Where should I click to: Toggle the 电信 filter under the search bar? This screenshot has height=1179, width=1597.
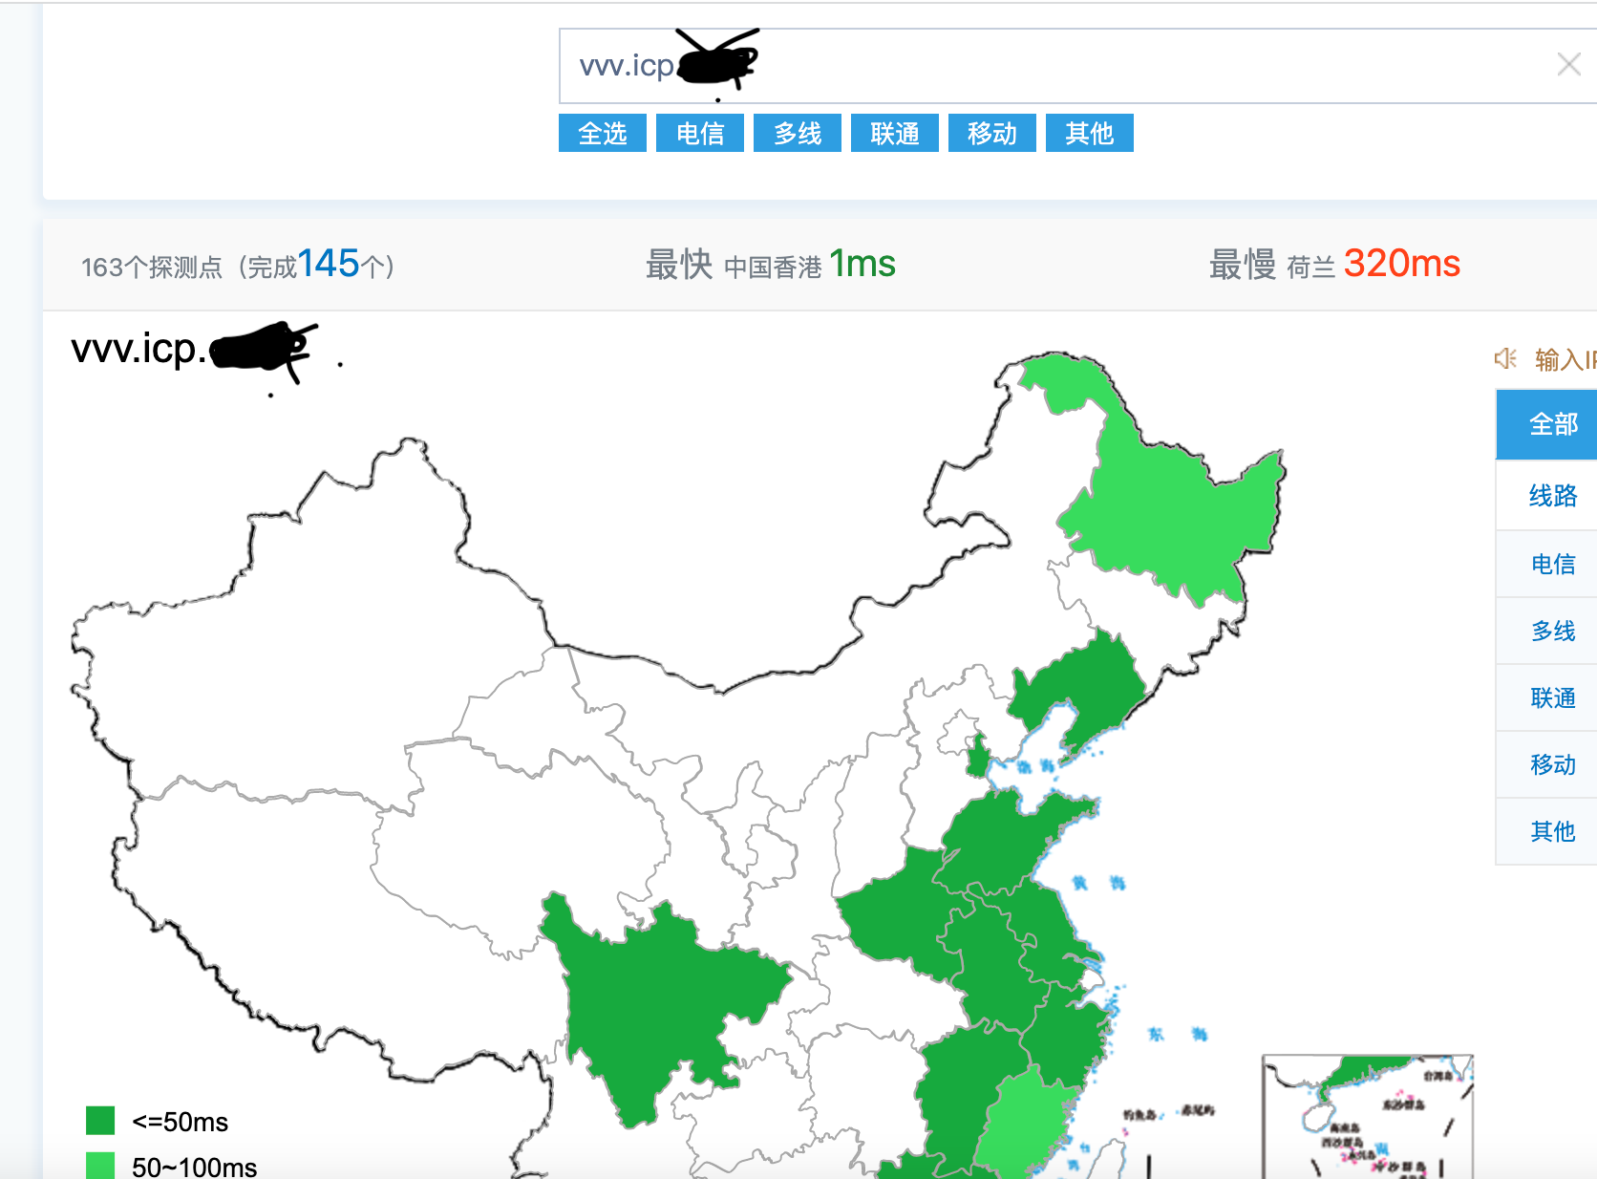click(x=699, y=133)
